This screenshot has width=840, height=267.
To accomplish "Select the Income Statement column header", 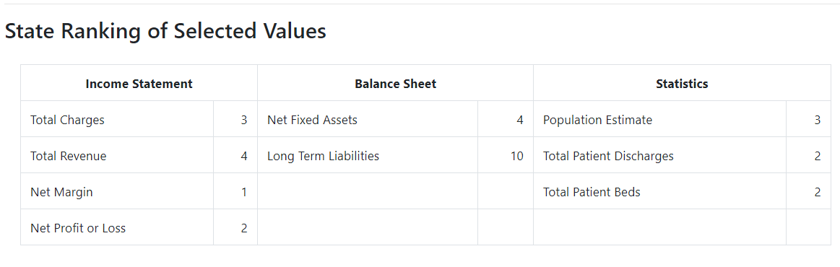I will click(x=139, y=84).
